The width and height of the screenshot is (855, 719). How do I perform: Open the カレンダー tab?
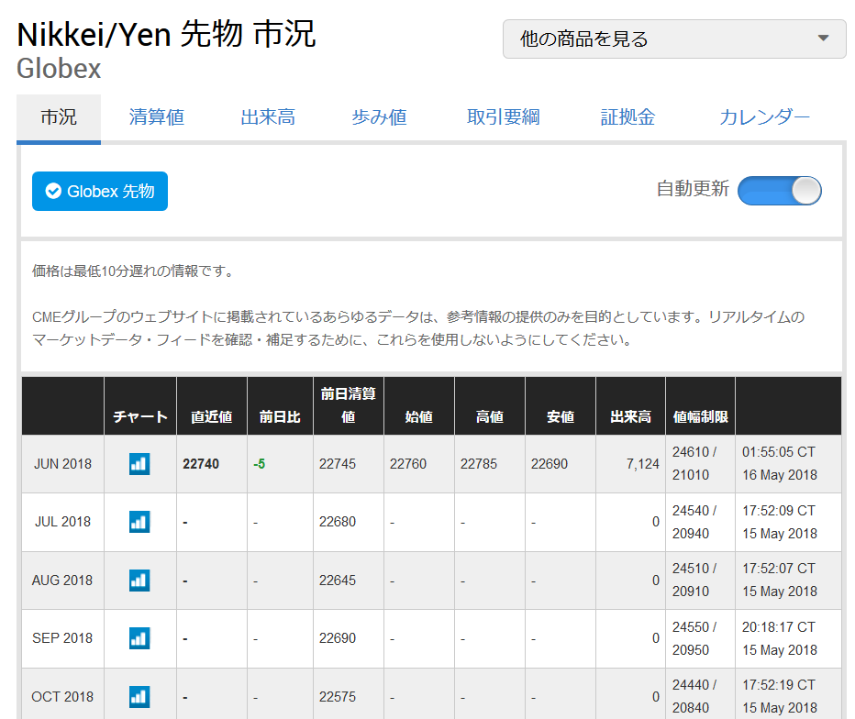click(764, 117)
